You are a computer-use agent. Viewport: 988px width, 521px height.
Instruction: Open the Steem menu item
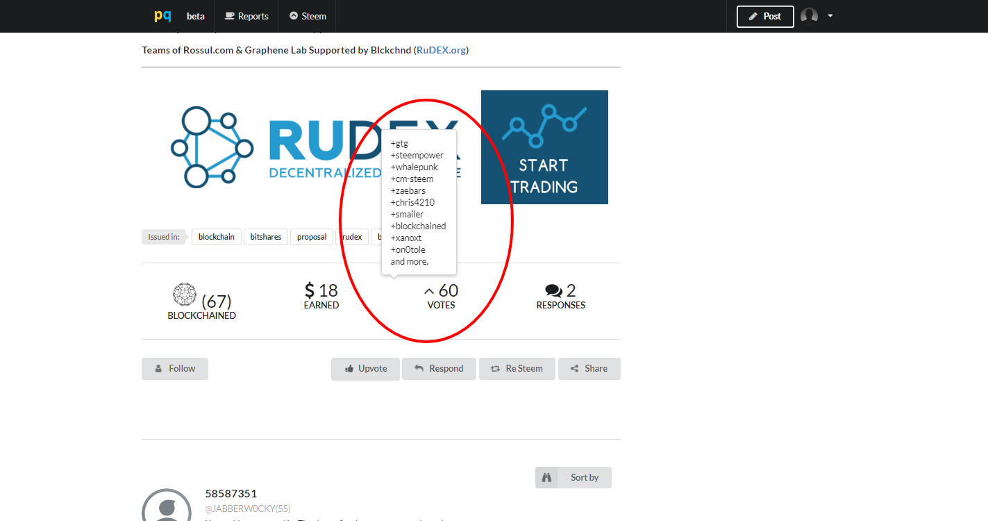pyautogui.click(x=308, y=16)
